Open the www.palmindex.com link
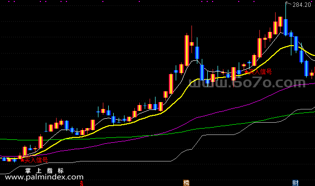The image size is (315, 186). pyautogui.click(x=44, y=177)
